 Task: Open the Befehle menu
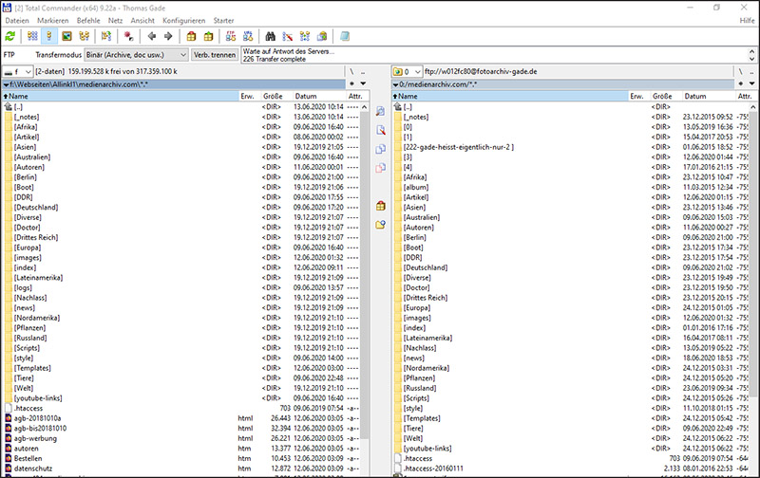pyautogui.click(x=88, y=20)
